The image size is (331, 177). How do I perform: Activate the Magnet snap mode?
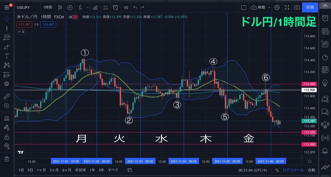pos(7,119)
